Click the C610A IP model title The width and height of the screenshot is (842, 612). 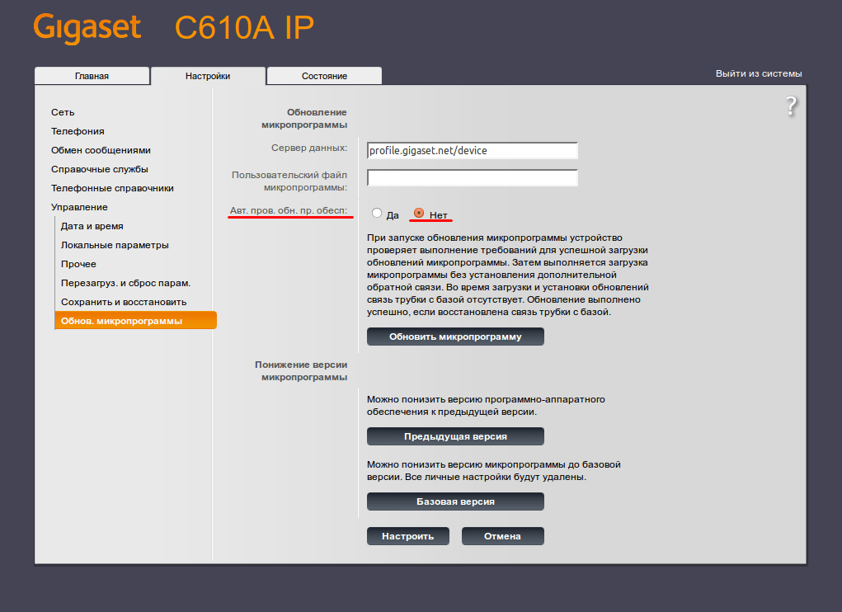click(244, 27)
